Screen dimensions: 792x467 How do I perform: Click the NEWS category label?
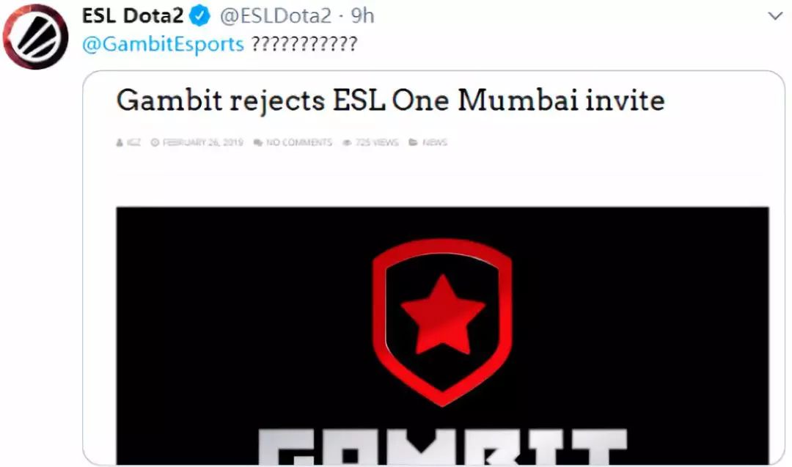pyautogui.click(x=435, y=143)
